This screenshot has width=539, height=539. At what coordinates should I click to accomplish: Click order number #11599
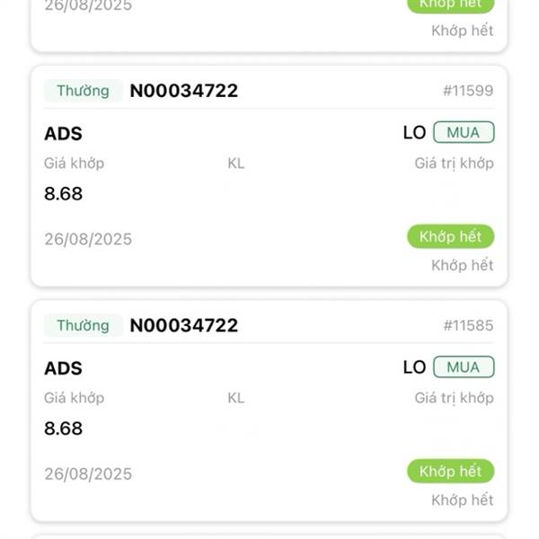[x=468, y=91]
